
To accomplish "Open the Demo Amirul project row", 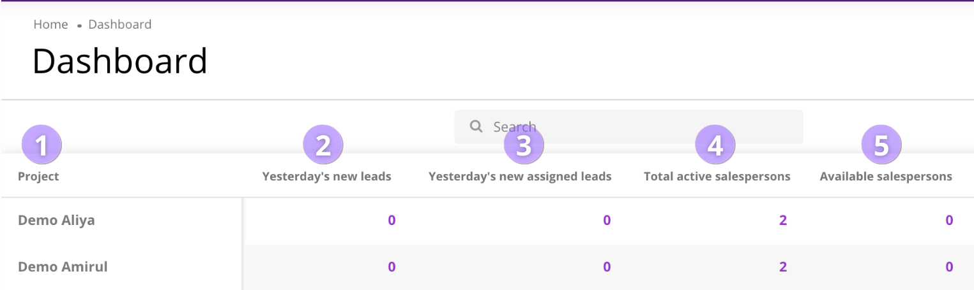I will tap(63, 266).
